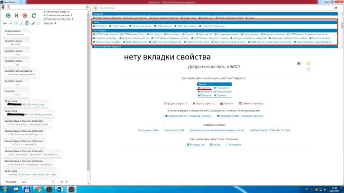Open Google Chrome from the taskbar
This screenshot has width=344, height=193.
click(38, 188)
